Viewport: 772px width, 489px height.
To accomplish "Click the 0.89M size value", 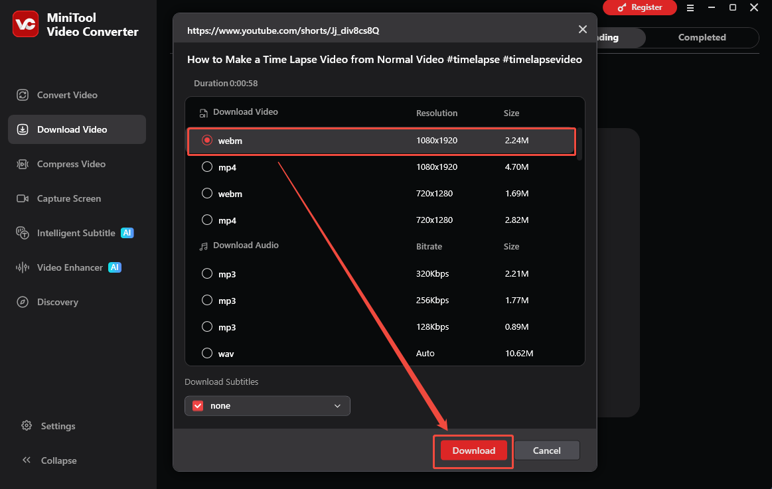I will point(516,326).
